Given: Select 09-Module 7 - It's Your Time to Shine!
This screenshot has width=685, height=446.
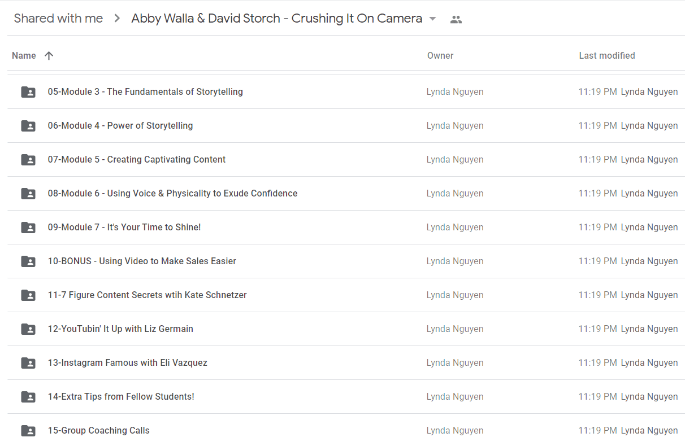Looking at the screenshot, I should [124, 227].
